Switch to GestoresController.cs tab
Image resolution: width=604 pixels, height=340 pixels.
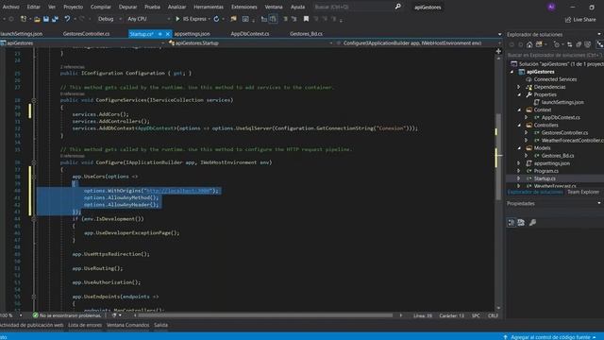click(86, 34)
